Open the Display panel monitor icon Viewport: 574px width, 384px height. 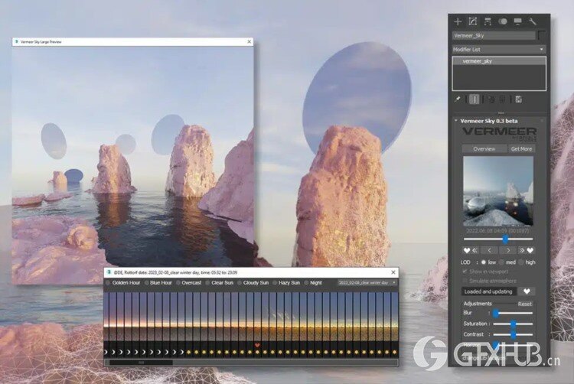517,21
